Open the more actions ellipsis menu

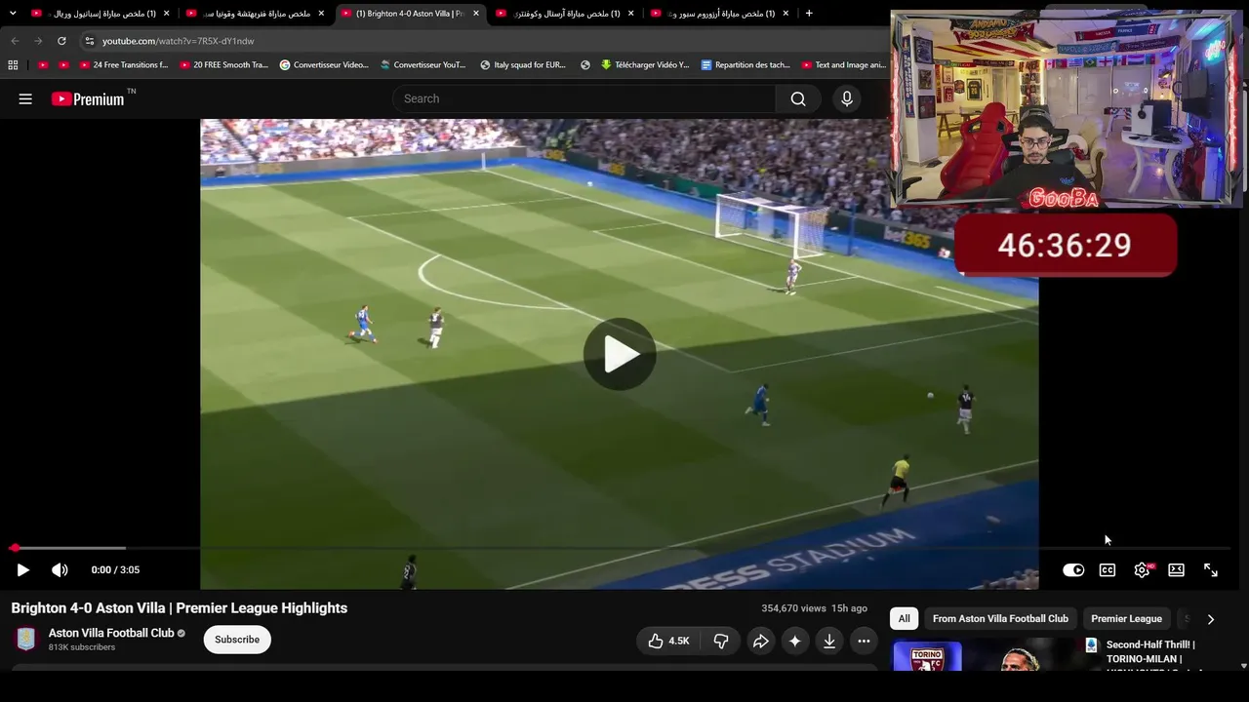pyautogui.click(x=864, y=641)
